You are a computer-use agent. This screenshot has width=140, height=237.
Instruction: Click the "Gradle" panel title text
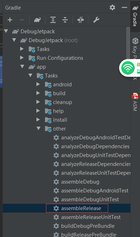pos(13,8)
